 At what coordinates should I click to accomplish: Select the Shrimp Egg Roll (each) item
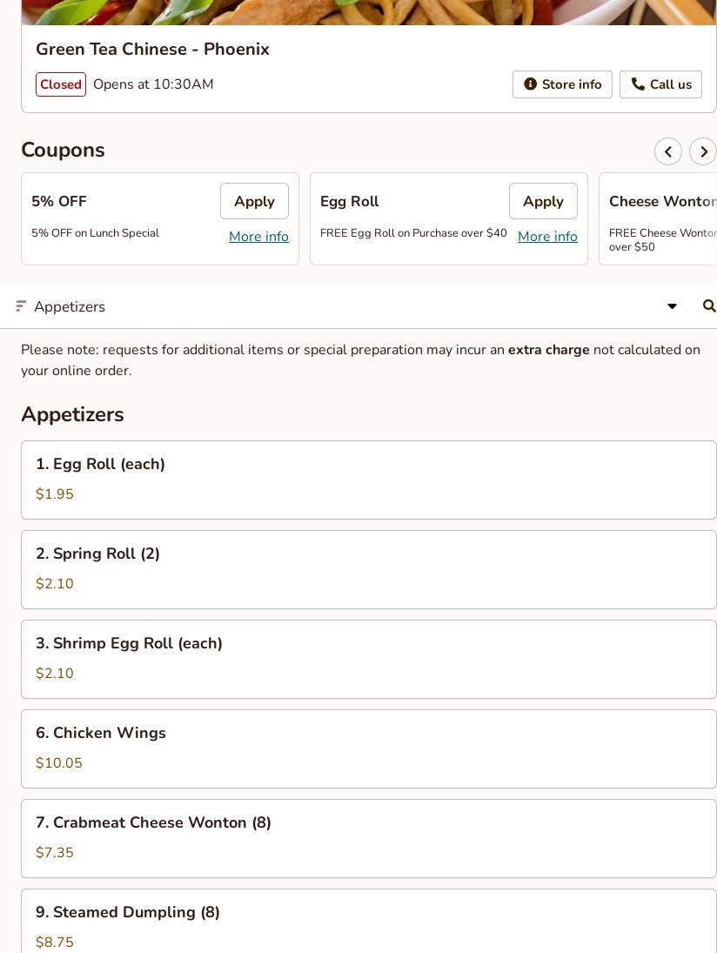pyautogui.click(x=368, y=659)
